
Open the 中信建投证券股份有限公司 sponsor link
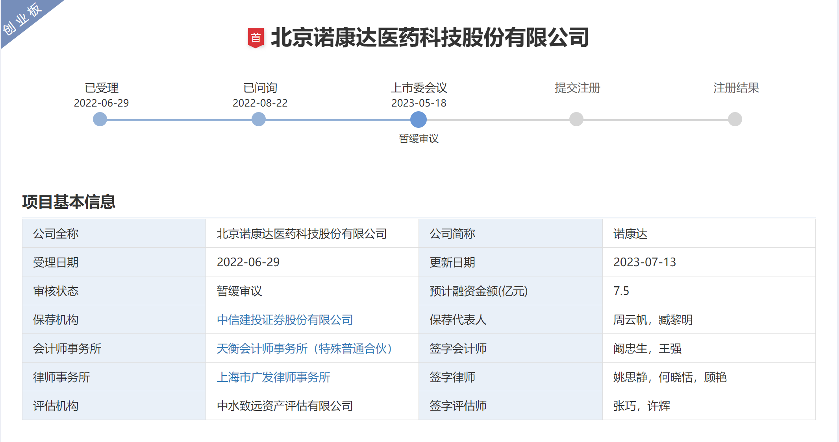pyautogui.click(x=285, y=320)
